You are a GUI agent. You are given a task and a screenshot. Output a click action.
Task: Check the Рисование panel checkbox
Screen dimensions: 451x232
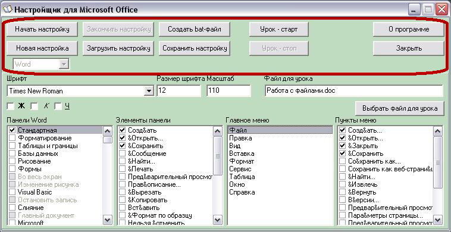pos(12,161)
